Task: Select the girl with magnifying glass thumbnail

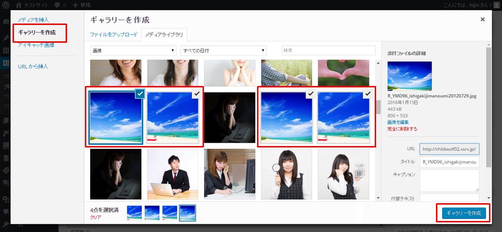Action: click(286, 174)
